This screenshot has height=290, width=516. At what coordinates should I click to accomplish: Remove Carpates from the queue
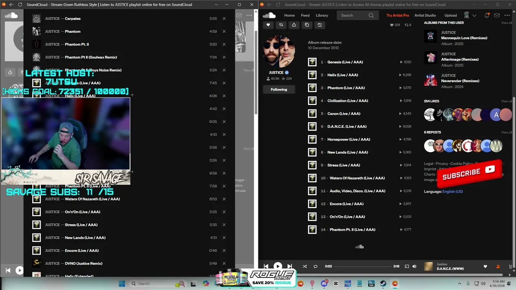click(x=224, y=19)
